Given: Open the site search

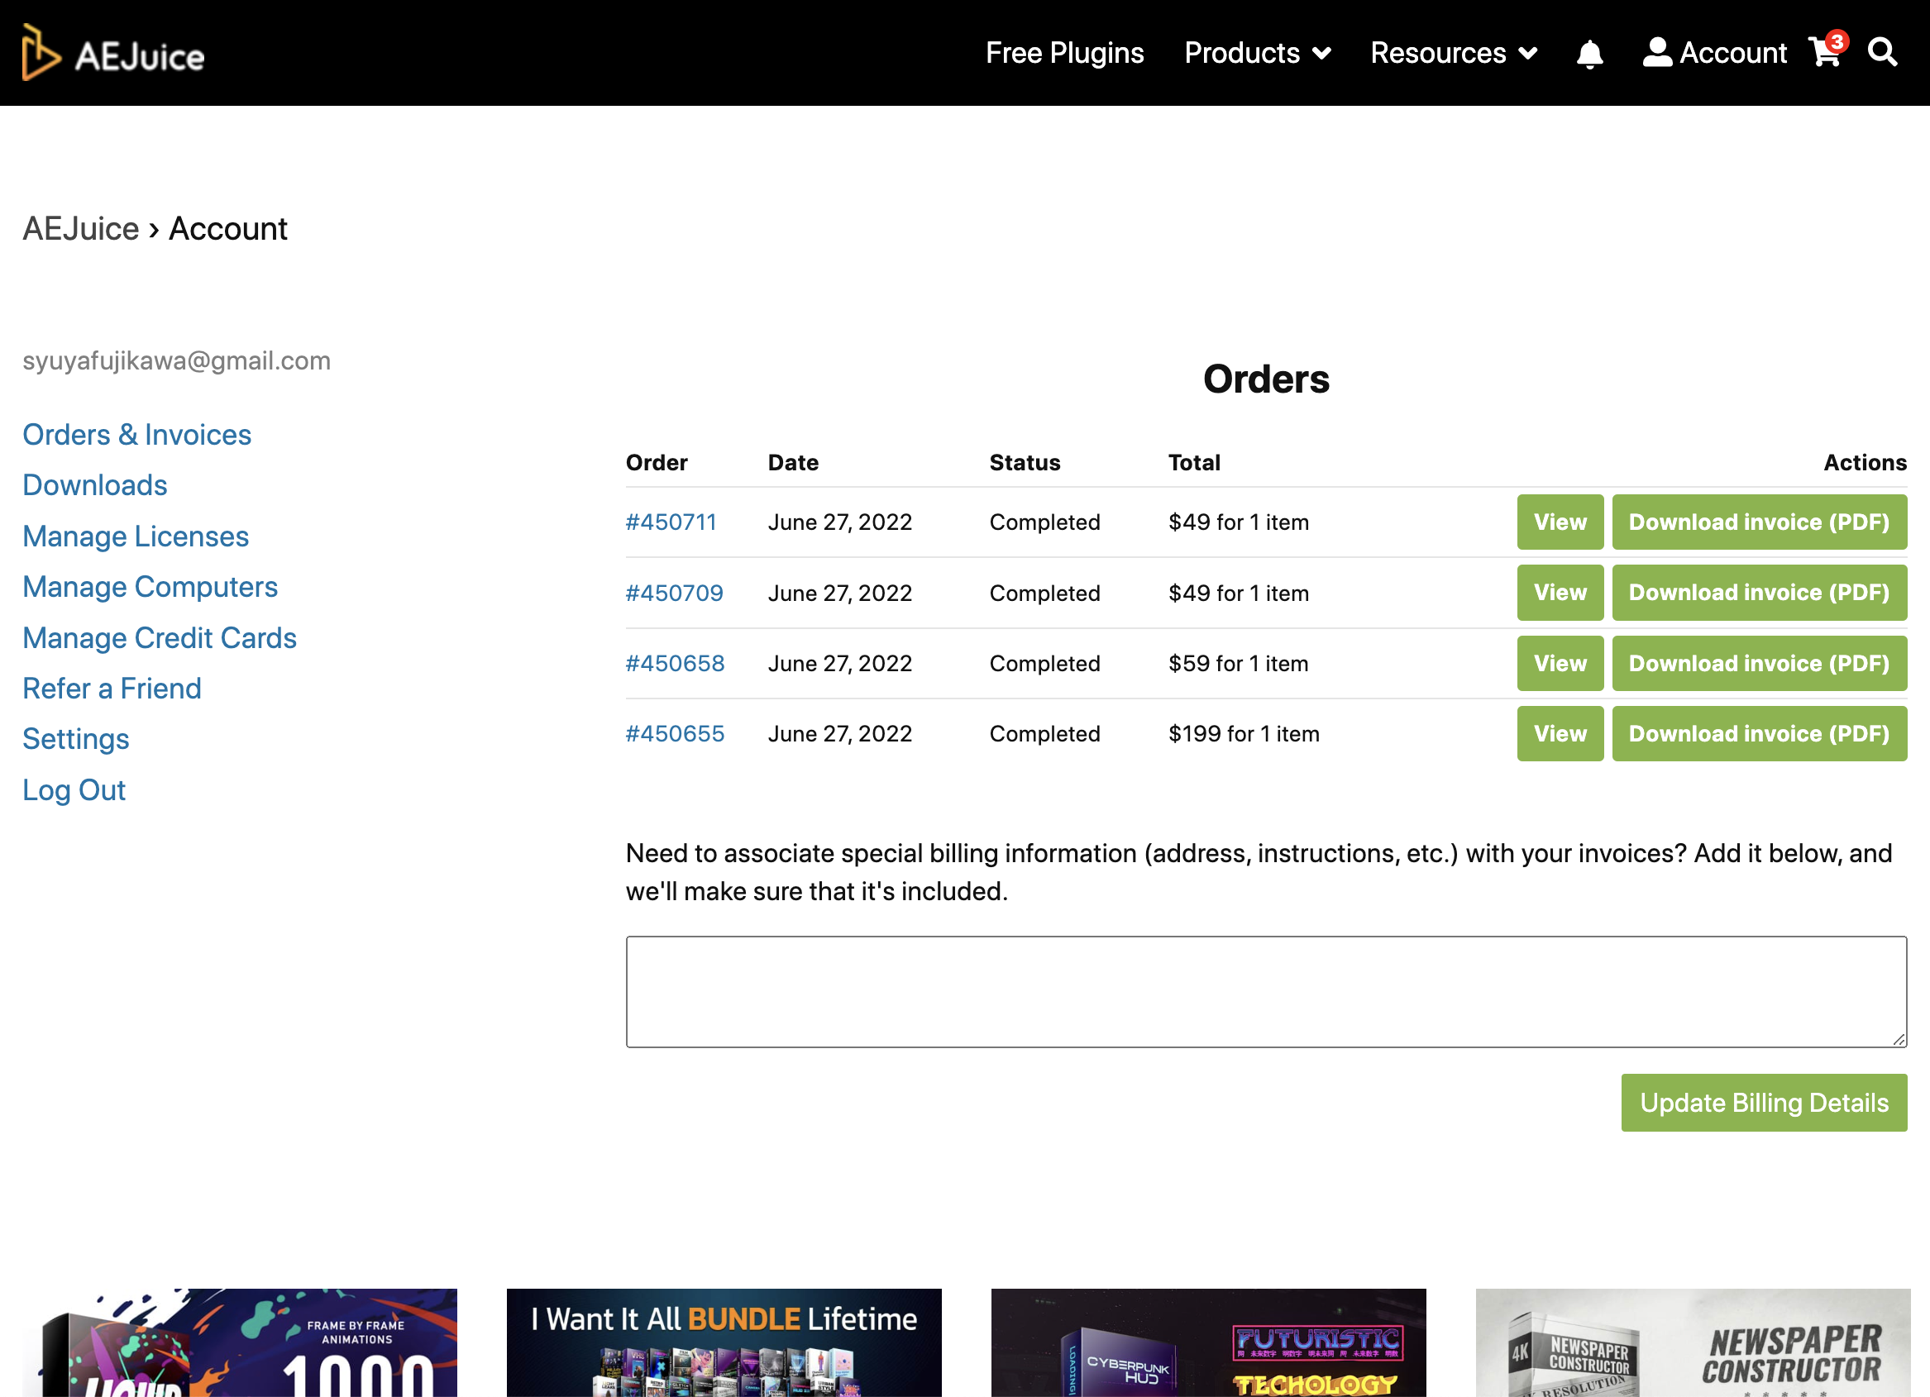Looking at the screenshot, I should pos(1882,52).
